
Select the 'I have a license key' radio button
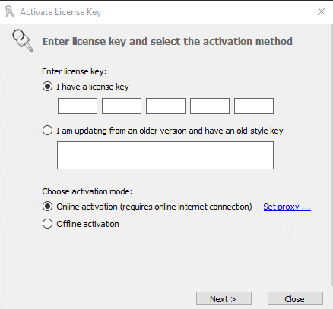[47, 87]
